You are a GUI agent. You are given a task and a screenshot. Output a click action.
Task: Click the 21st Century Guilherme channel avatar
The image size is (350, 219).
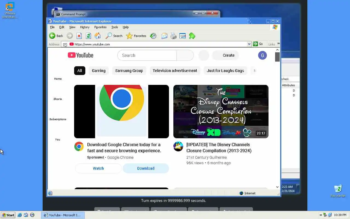point(178,146)
